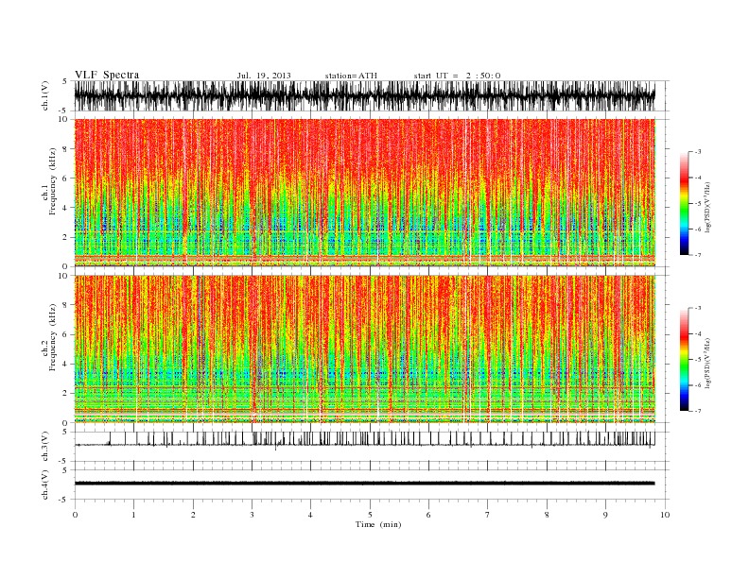Click the "station=ATH" header label
Image resolution: width=749 pixels, height=578 pixels.
tap(351, 76)
